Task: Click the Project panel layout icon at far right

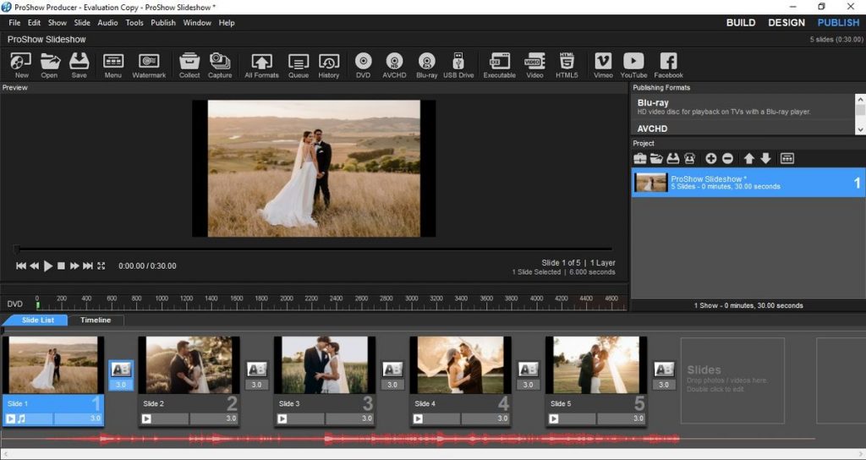Action: 787,158
